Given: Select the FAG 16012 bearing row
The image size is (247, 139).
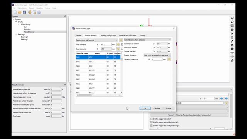Looking at the screenshot, I should click(x=98, y=62).
